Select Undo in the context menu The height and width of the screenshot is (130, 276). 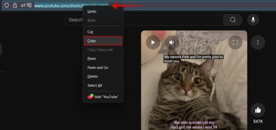pyautogui.click(x=103, y=11)
